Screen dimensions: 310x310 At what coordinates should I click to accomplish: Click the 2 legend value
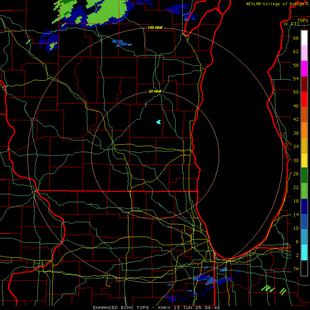tap(297, 255)
